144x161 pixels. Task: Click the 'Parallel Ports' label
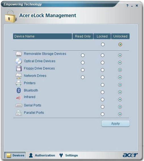34,113
